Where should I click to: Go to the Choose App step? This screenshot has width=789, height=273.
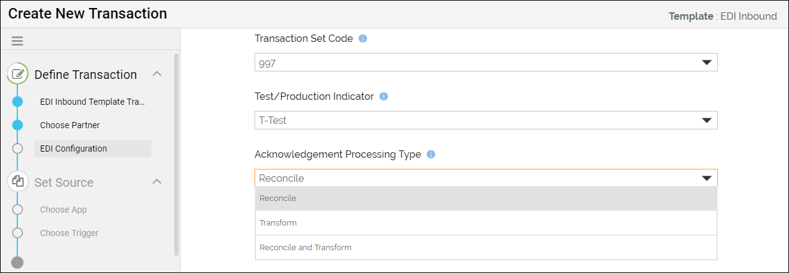(64, 210)
